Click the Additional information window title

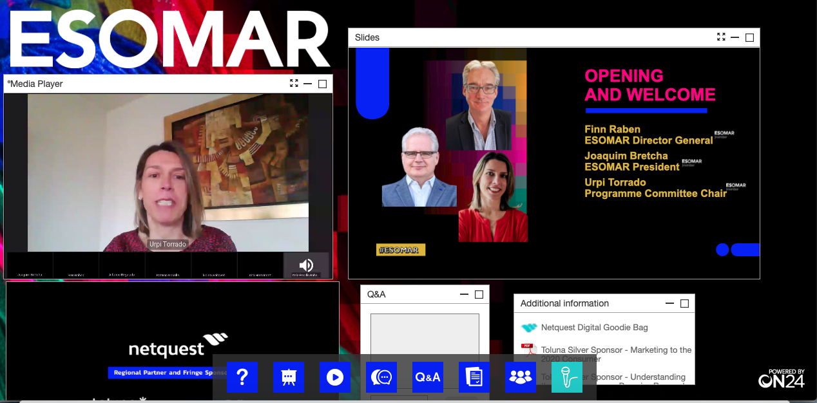564,303
